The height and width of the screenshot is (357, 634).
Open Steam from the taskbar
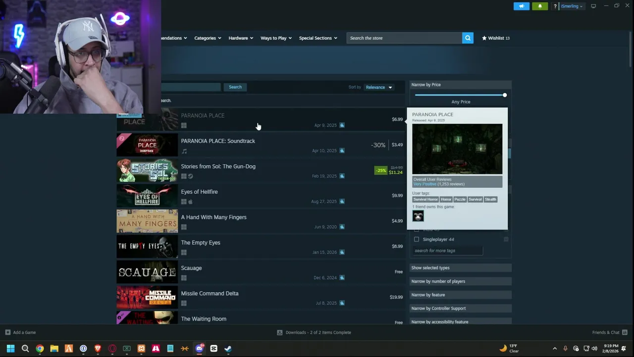[228, 349]
